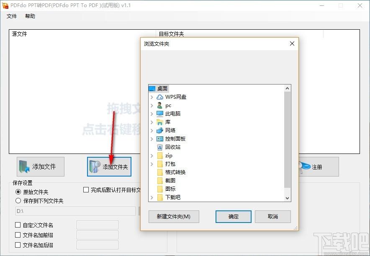The height and width of the screenshot is (256, 370).
Task: Select 回收站 label in folder tree
Action: click(x=173, y=147)
